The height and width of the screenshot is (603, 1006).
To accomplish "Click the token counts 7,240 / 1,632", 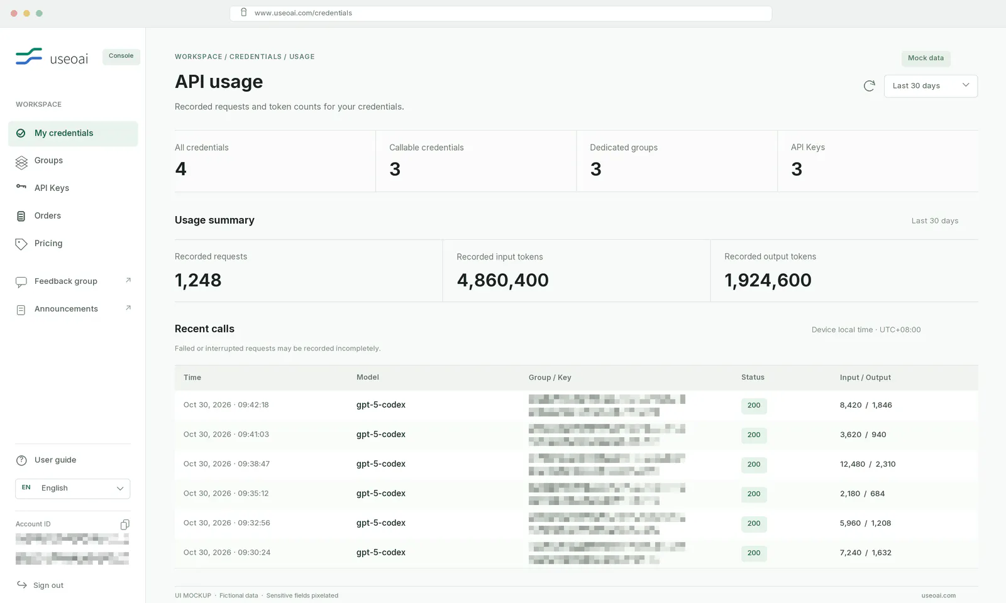I will click(866, 553).
